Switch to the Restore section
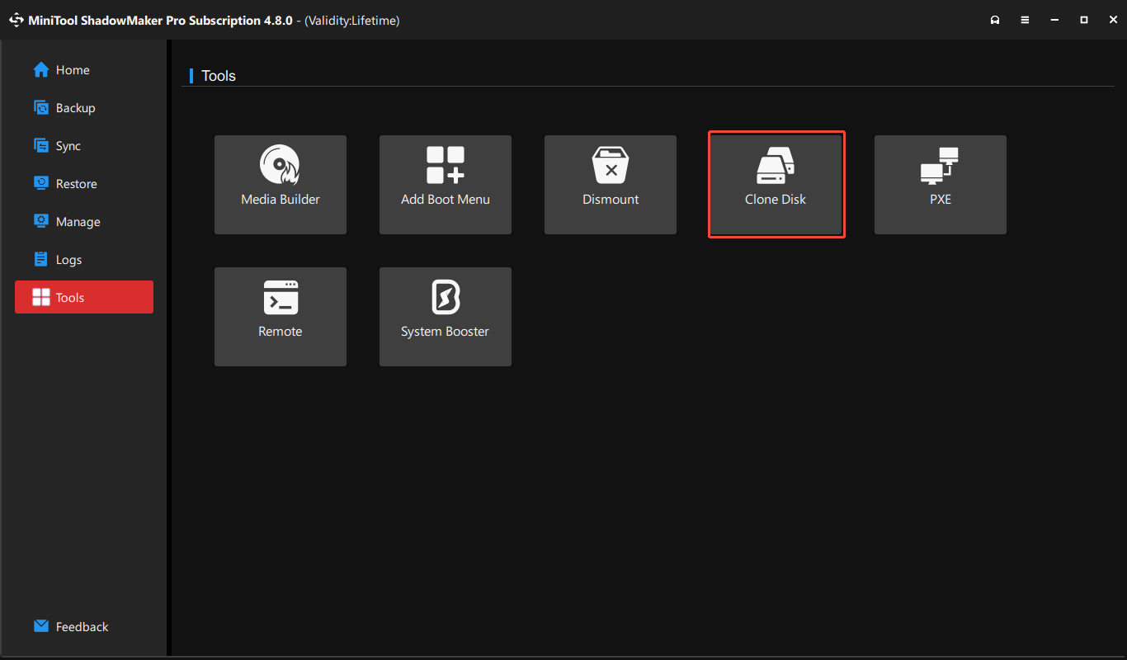Viewport: 1127px width, 660px height. point(76,183)
